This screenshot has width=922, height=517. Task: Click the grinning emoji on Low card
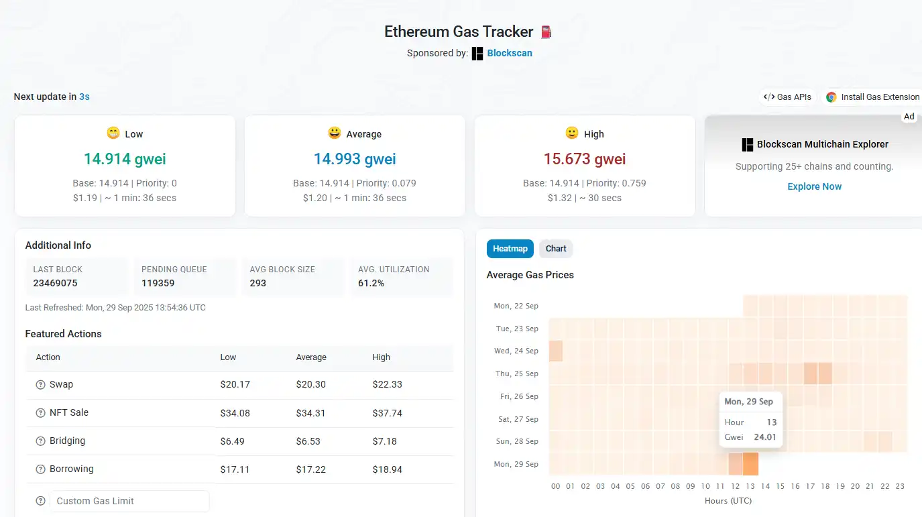[x=113, y=133]
